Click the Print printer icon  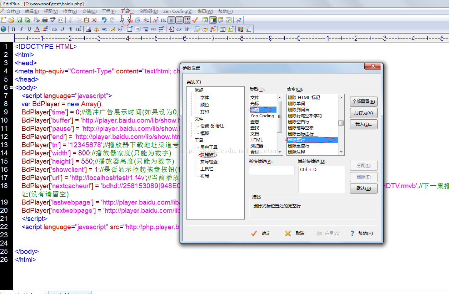click(x=45, y=20)
